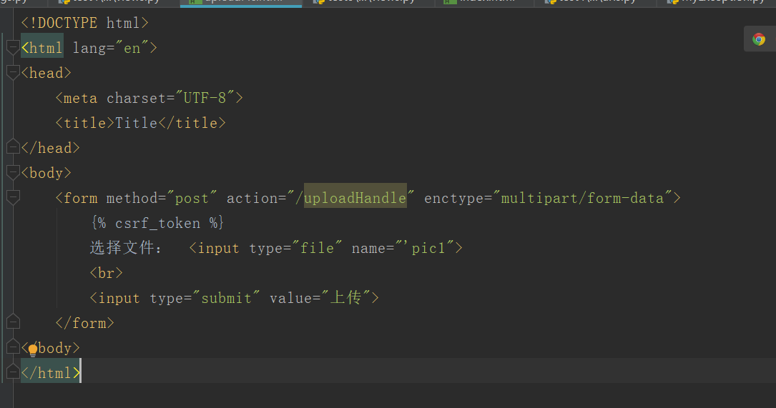Viewport: 776px width, 408px height.
Task: Click the submit button value 上传
Action: pos(346,298)
